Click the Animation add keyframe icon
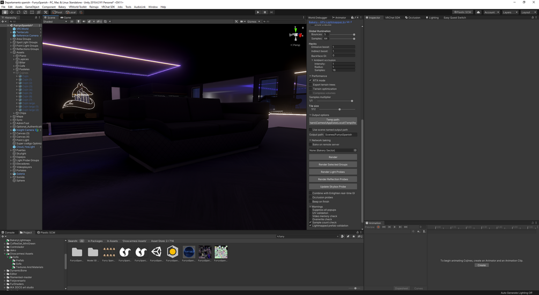Viewport: 539px width, 295px height. 419,231
